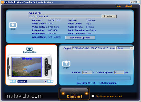
Task: Click the audio channels value mono
Action: pyautogui.click(x=89, y=34)
